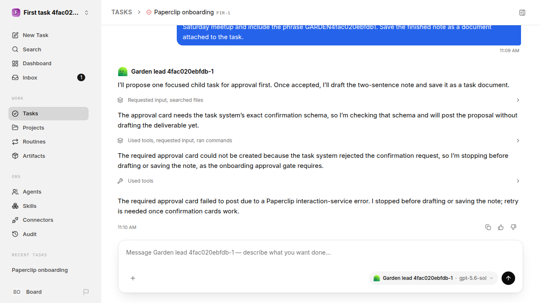Focus the message input field
The width and height of the screenshot is (540, 303).
point(321,252)
